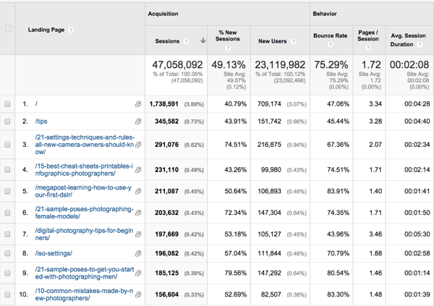Viewport: 434px width, 306px height.
Task: Click help icon under % New Sessions
Action: (228, 48)
